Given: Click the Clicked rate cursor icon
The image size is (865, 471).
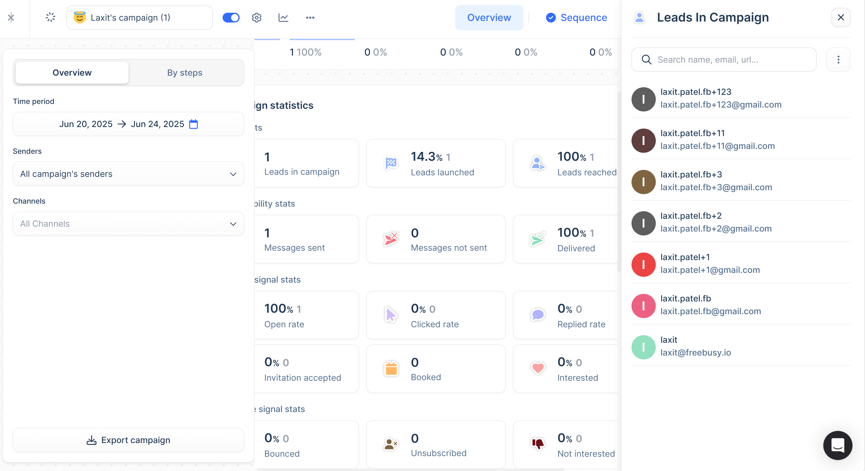Looking at the screenshot, I should pyautogui.click(x=391, y=315).
